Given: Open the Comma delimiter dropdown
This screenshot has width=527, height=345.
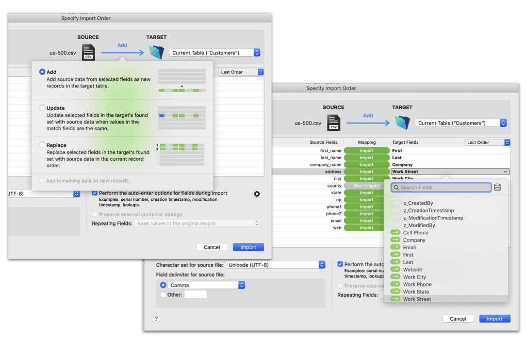Looking at the screenshot, I should point(206,285).
